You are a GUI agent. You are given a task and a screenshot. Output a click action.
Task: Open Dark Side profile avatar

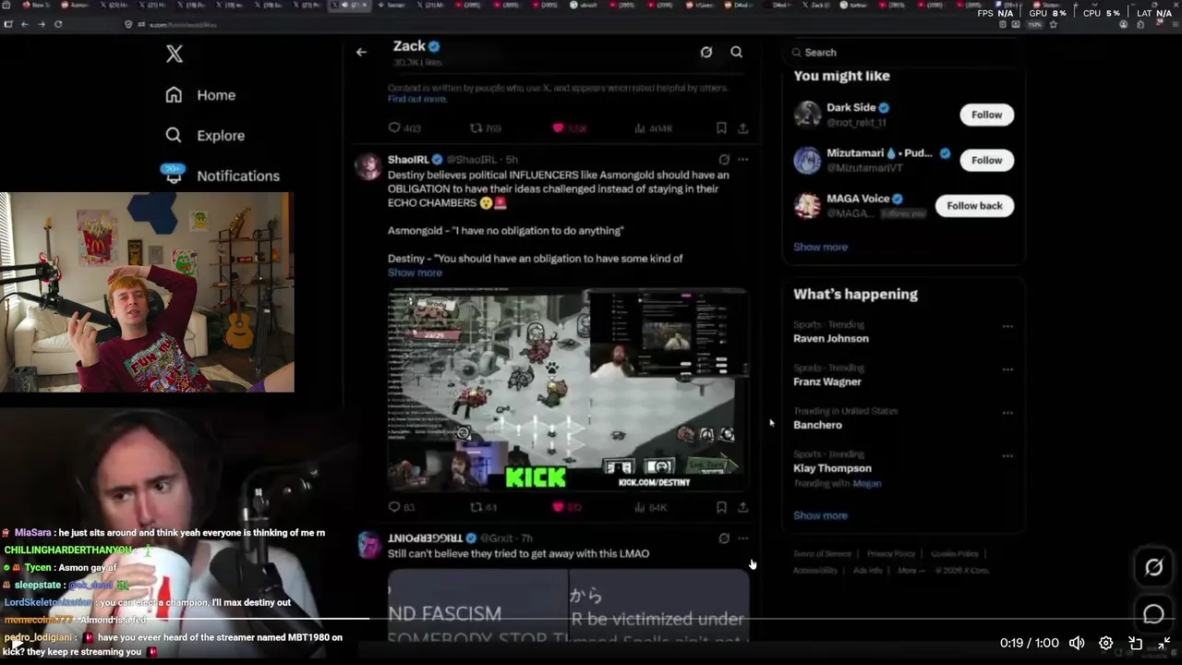pos(807,115)
